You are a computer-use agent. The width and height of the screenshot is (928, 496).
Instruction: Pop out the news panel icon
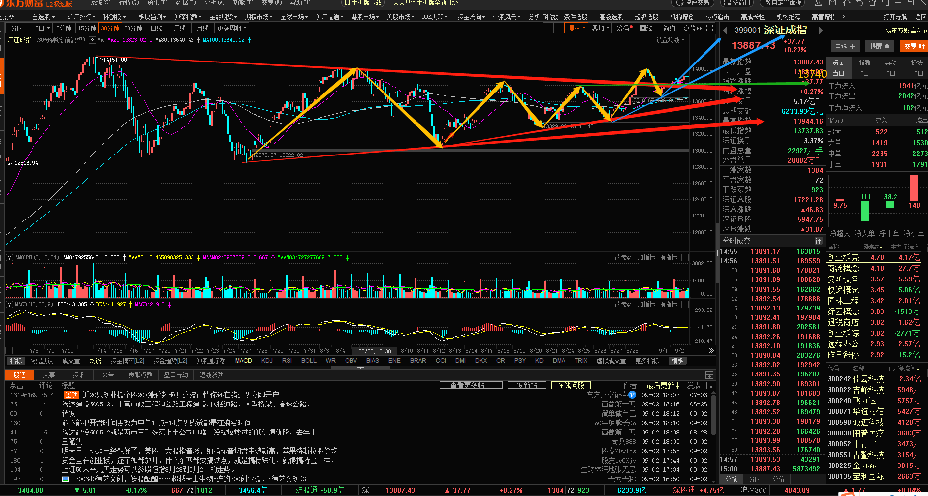click(709, 375)
